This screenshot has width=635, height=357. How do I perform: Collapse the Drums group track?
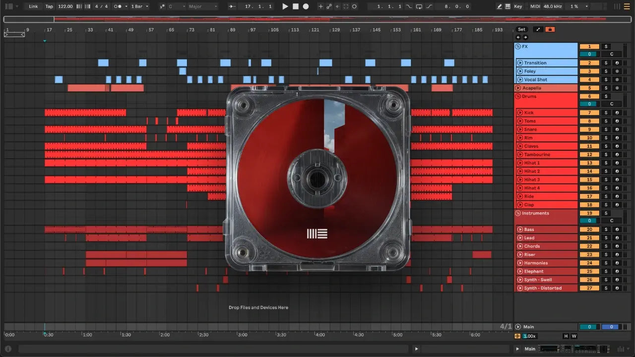518,96
